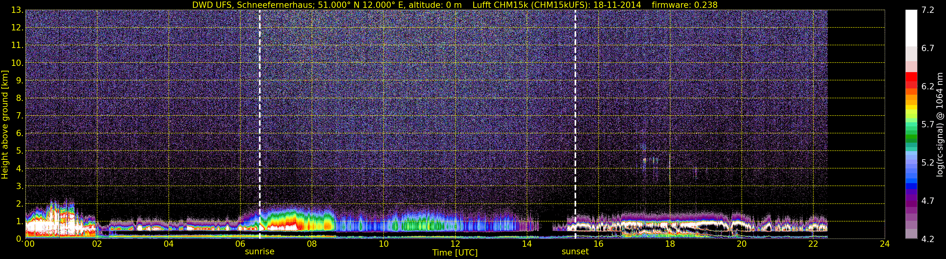The image size is (946, 259).
Task: Select the white top of the colorbar
Action: (x=911, y=28)
